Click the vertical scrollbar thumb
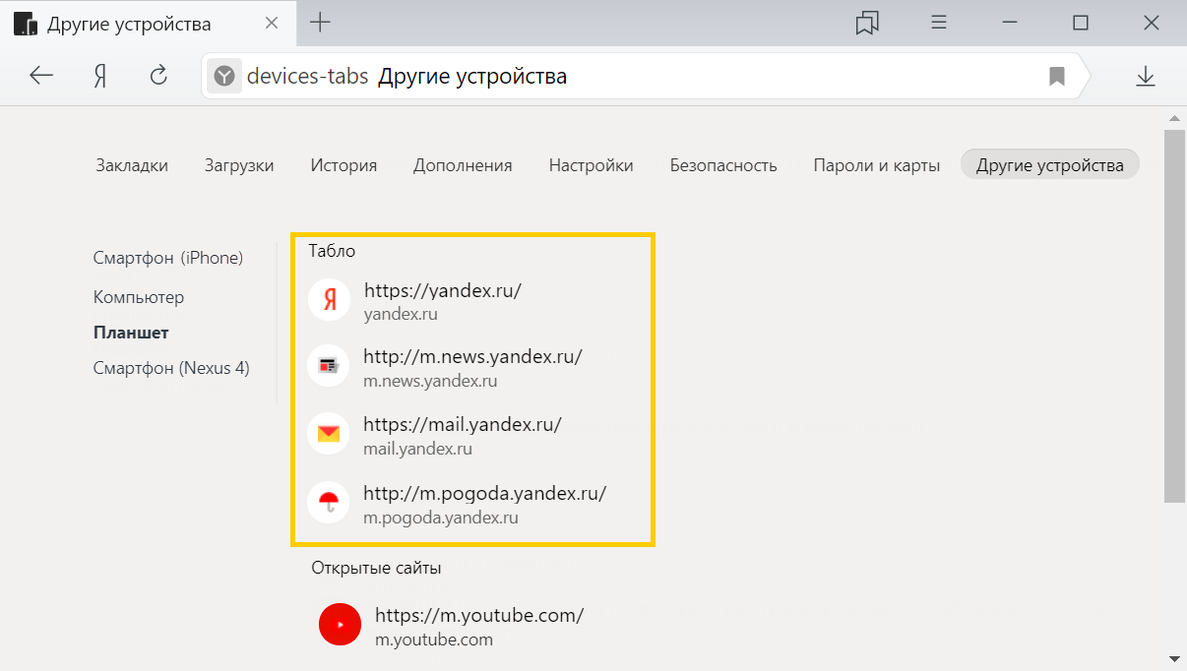 pyautogui.click(x=1172, y=315)
